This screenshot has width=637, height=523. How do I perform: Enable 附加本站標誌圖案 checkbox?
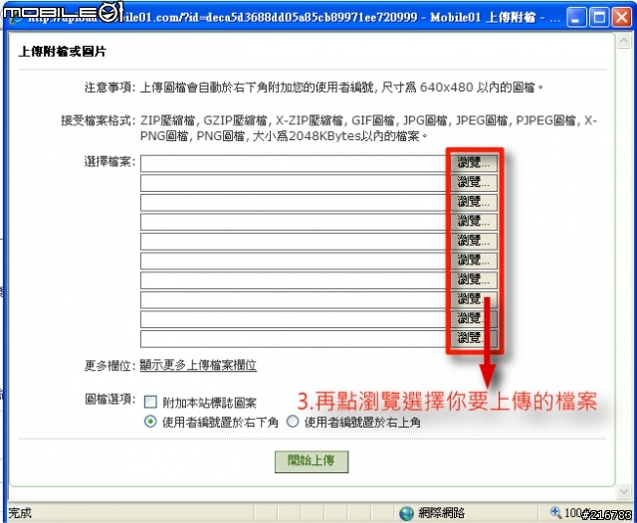coord(150,402)
